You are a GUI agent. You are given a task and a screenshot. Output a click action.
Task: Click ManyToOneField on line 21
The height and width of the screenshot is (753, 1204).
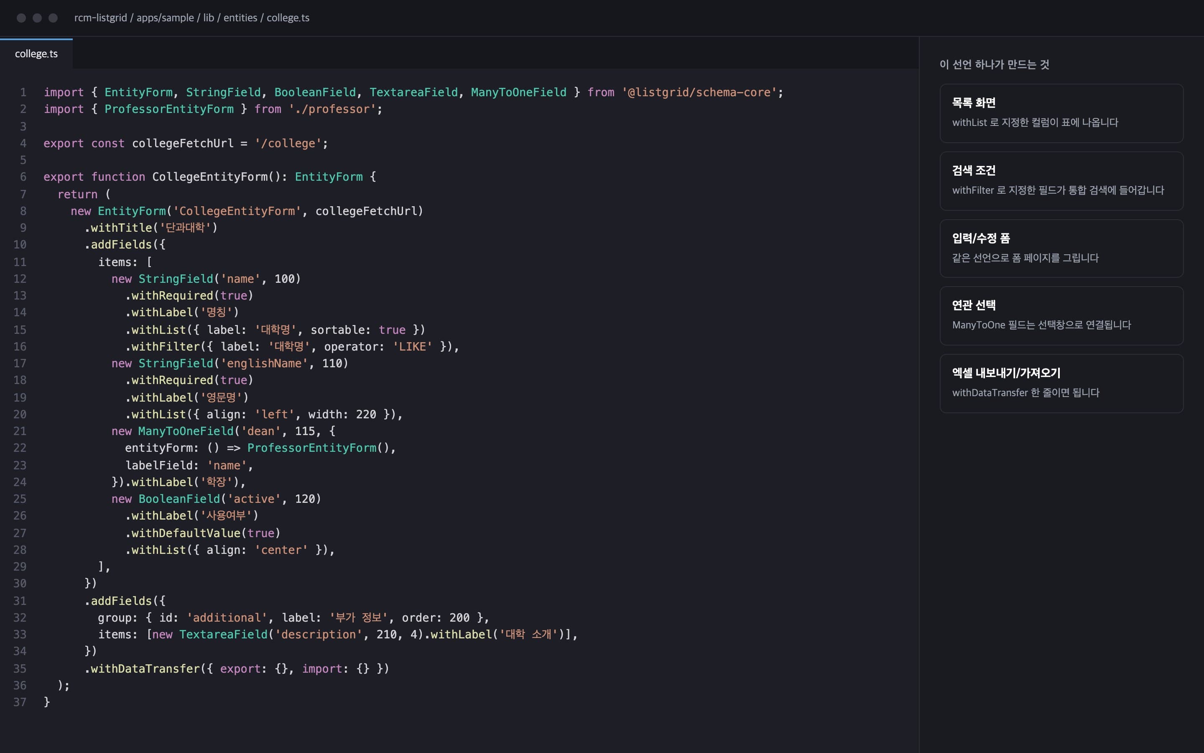point(186,431)
